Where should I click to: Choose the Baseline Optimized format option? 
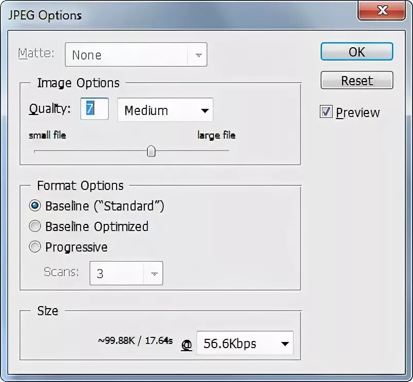point(35,226)
